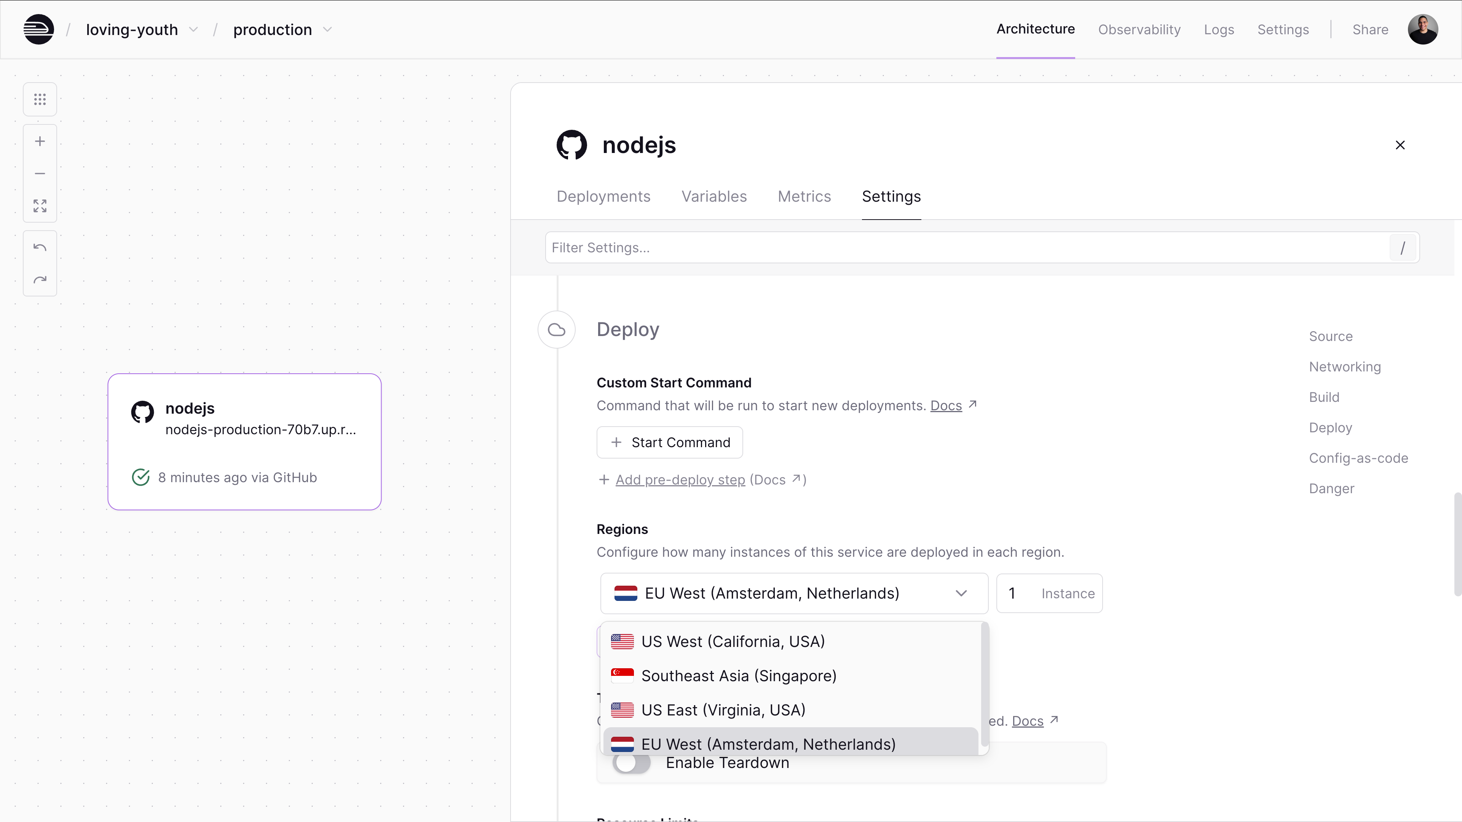Toggle the Enable Teardown switch
The width and height of the screenshot is (1462, 822).
point(631,763)
